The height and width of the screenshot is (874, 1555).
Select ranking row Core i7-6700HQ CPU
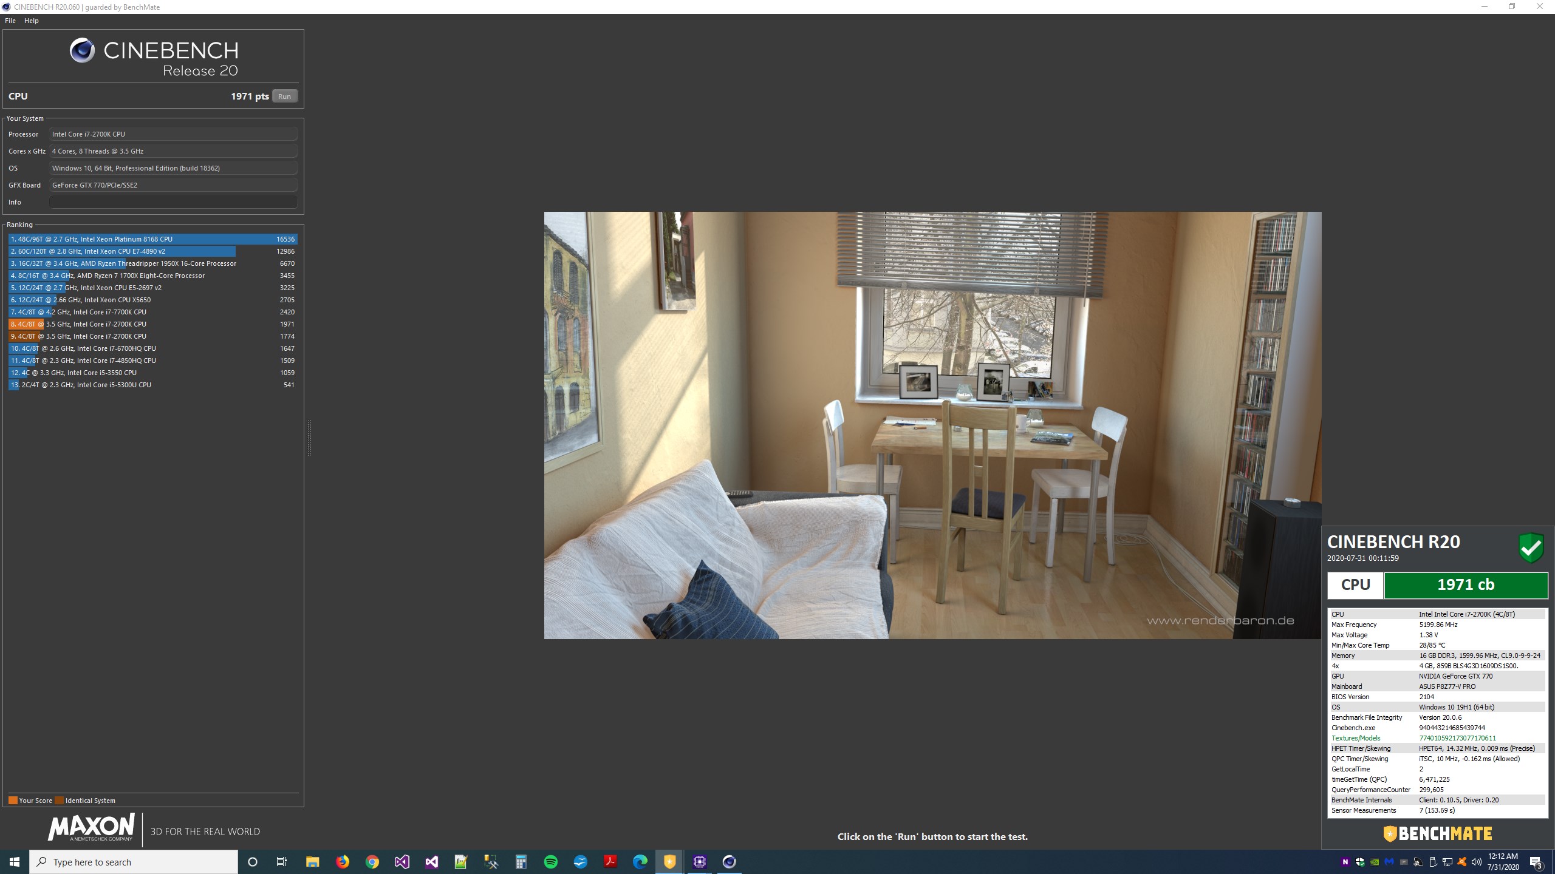pos(153,348)
